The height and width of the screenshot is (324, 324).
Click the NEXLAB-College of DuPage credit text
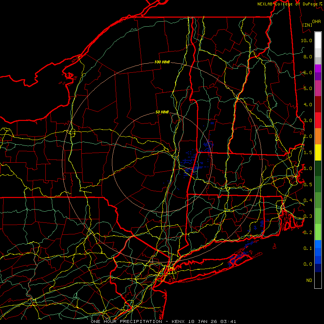click(x=287, y=4)
